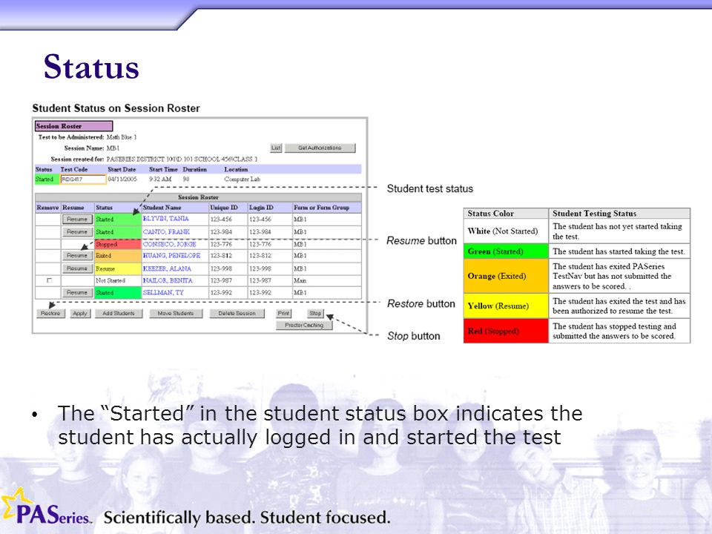712x534 pixels.
Task: Click Unique ID value 123-984
Action: coord(221,232)
